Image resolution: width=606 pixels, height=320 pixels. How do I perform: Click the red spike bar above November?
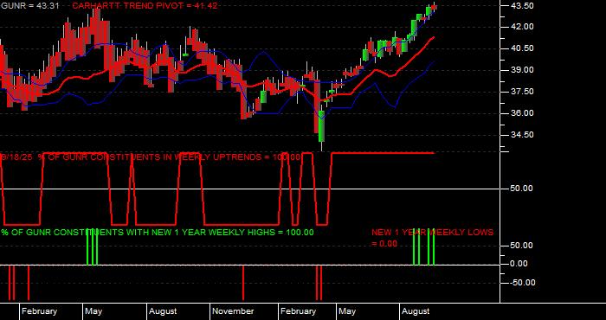tap(243, 283)
